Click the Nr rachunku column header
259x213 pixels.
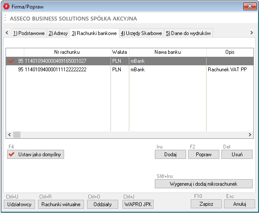67,52
